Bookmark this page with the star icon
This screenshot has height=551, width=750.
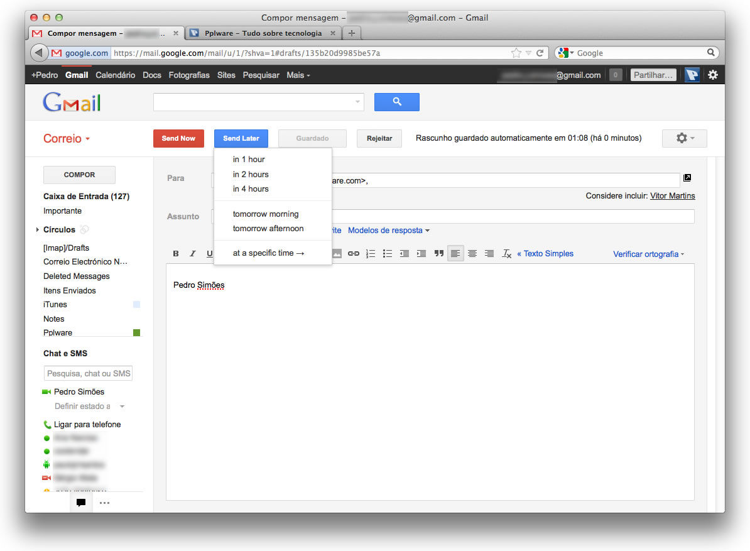(x=516, y=53)
